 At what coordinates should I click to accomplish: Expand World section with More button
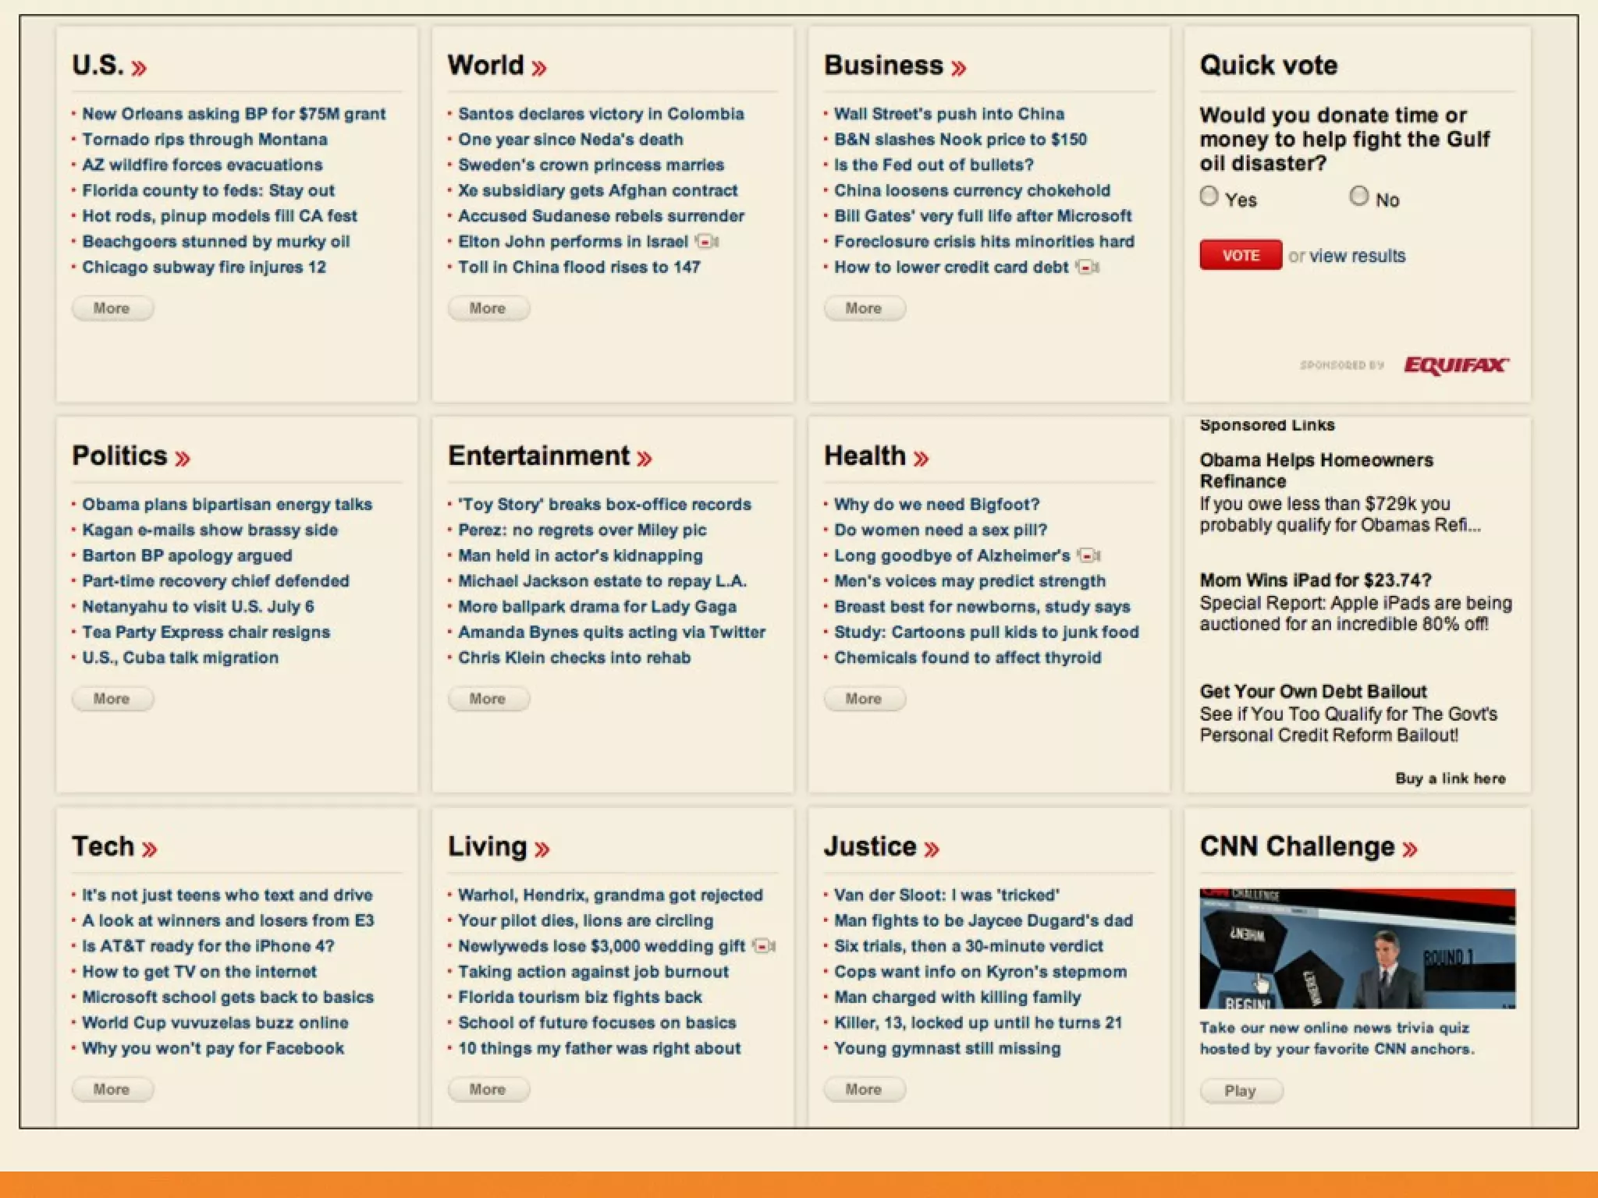coord(488,308)
